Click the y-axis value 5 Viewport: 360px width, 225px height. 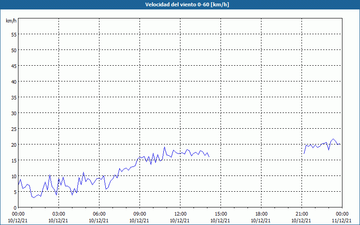15,192
